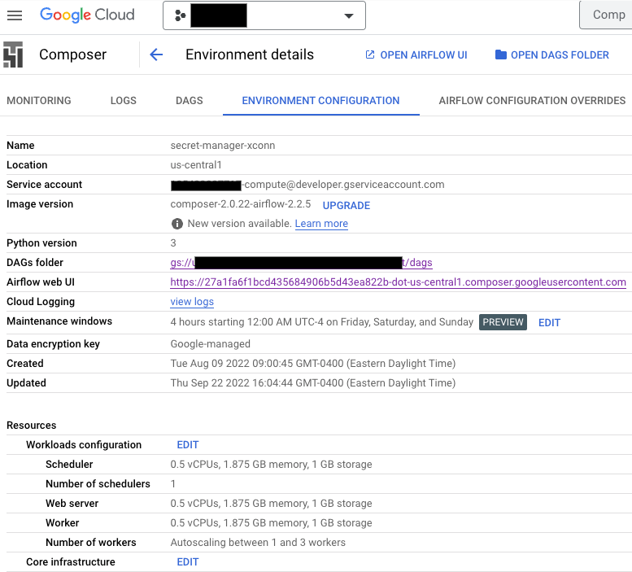Select the location value us-central1
The image size is (632, 572).
(196, 165)
